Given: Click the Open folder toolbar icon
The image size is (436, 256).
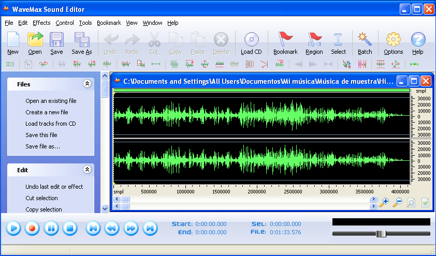Looking at the screenshot, I should click(x=35, y=39).
